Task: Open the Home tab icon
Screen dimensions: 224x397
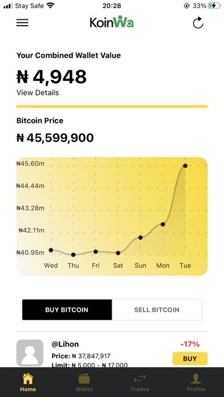Action: [x=28, y=379]
